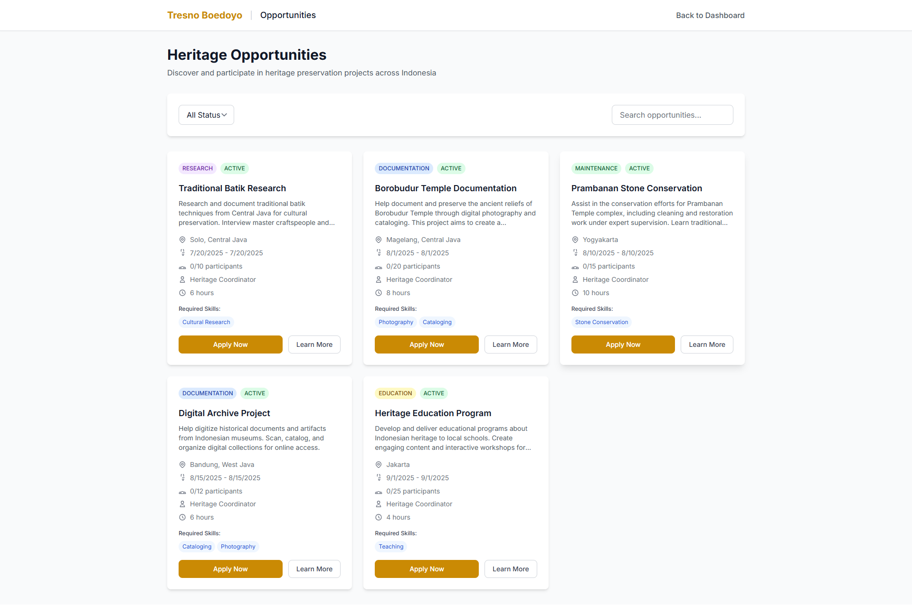This screenshot has height=605, width=912.
Task: Click location pin icon beside Yogyakarta
Action: click(575, 240)
